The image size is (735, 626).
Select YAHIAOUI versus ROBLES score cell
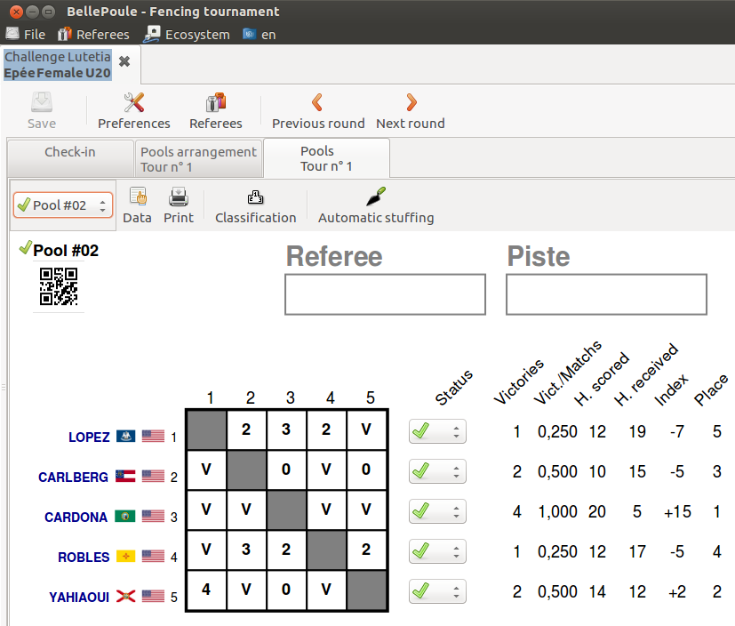326,590
